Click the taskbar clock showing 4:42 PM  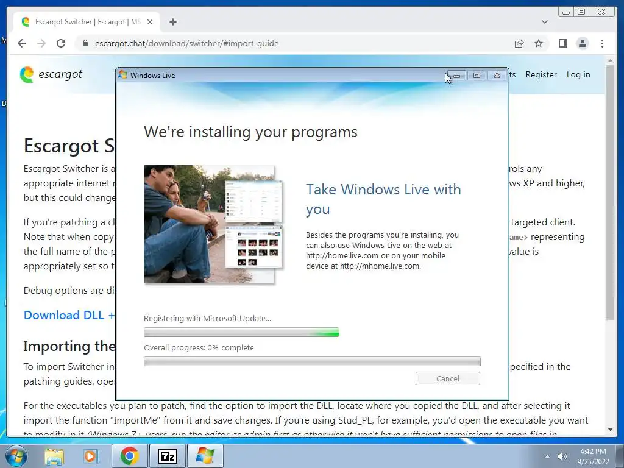593,456
